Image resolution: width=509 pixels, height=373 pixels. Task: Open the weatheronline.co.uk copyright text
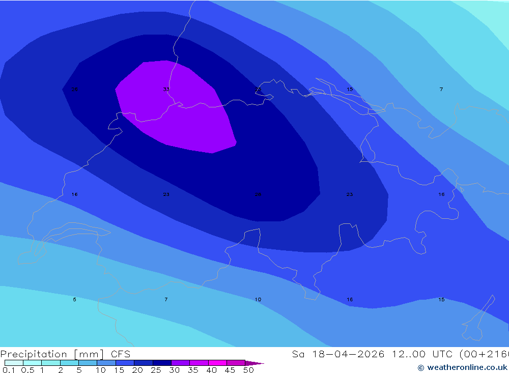tap(462, 367)
